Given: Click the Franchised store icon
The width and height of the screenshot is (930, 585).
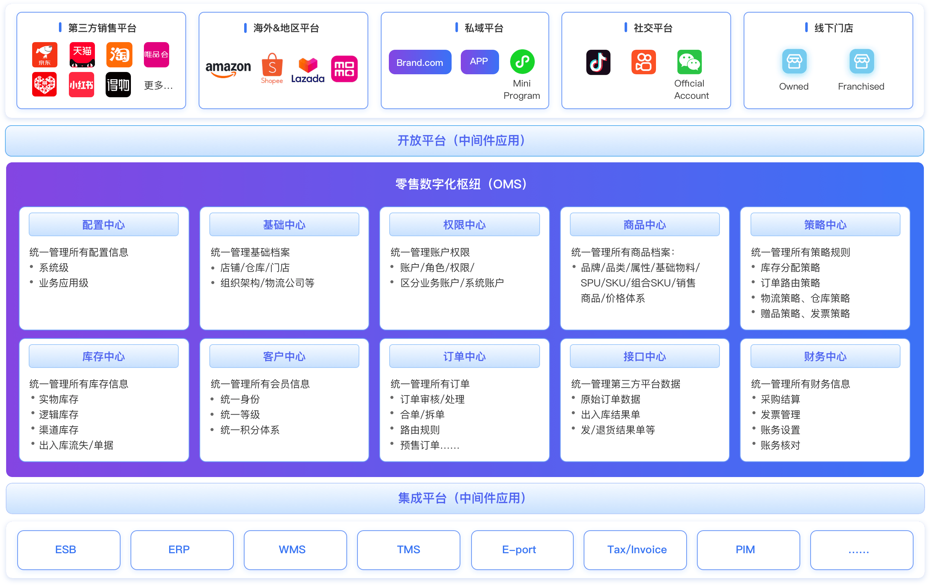Looking at the screenshot, I should click(x=861, y=61).
